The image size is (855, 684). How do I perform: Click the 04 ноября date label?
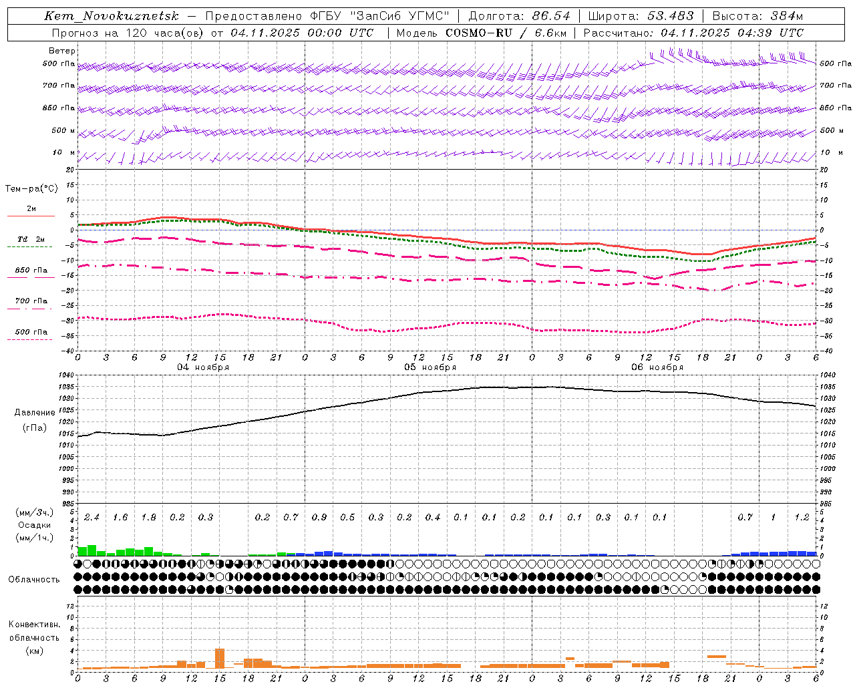(x=203, y=367)
